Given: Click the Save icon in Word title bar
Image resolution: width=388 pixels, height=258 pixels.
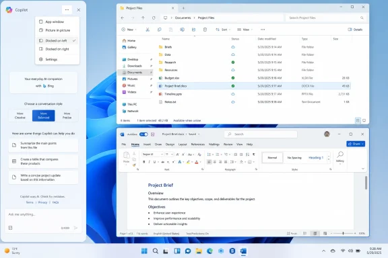Looking at the screenshot, I should tap(153, 134).
